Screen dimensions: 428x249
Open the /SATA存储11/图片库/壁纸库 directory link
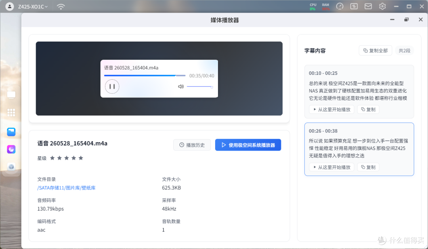66,188
